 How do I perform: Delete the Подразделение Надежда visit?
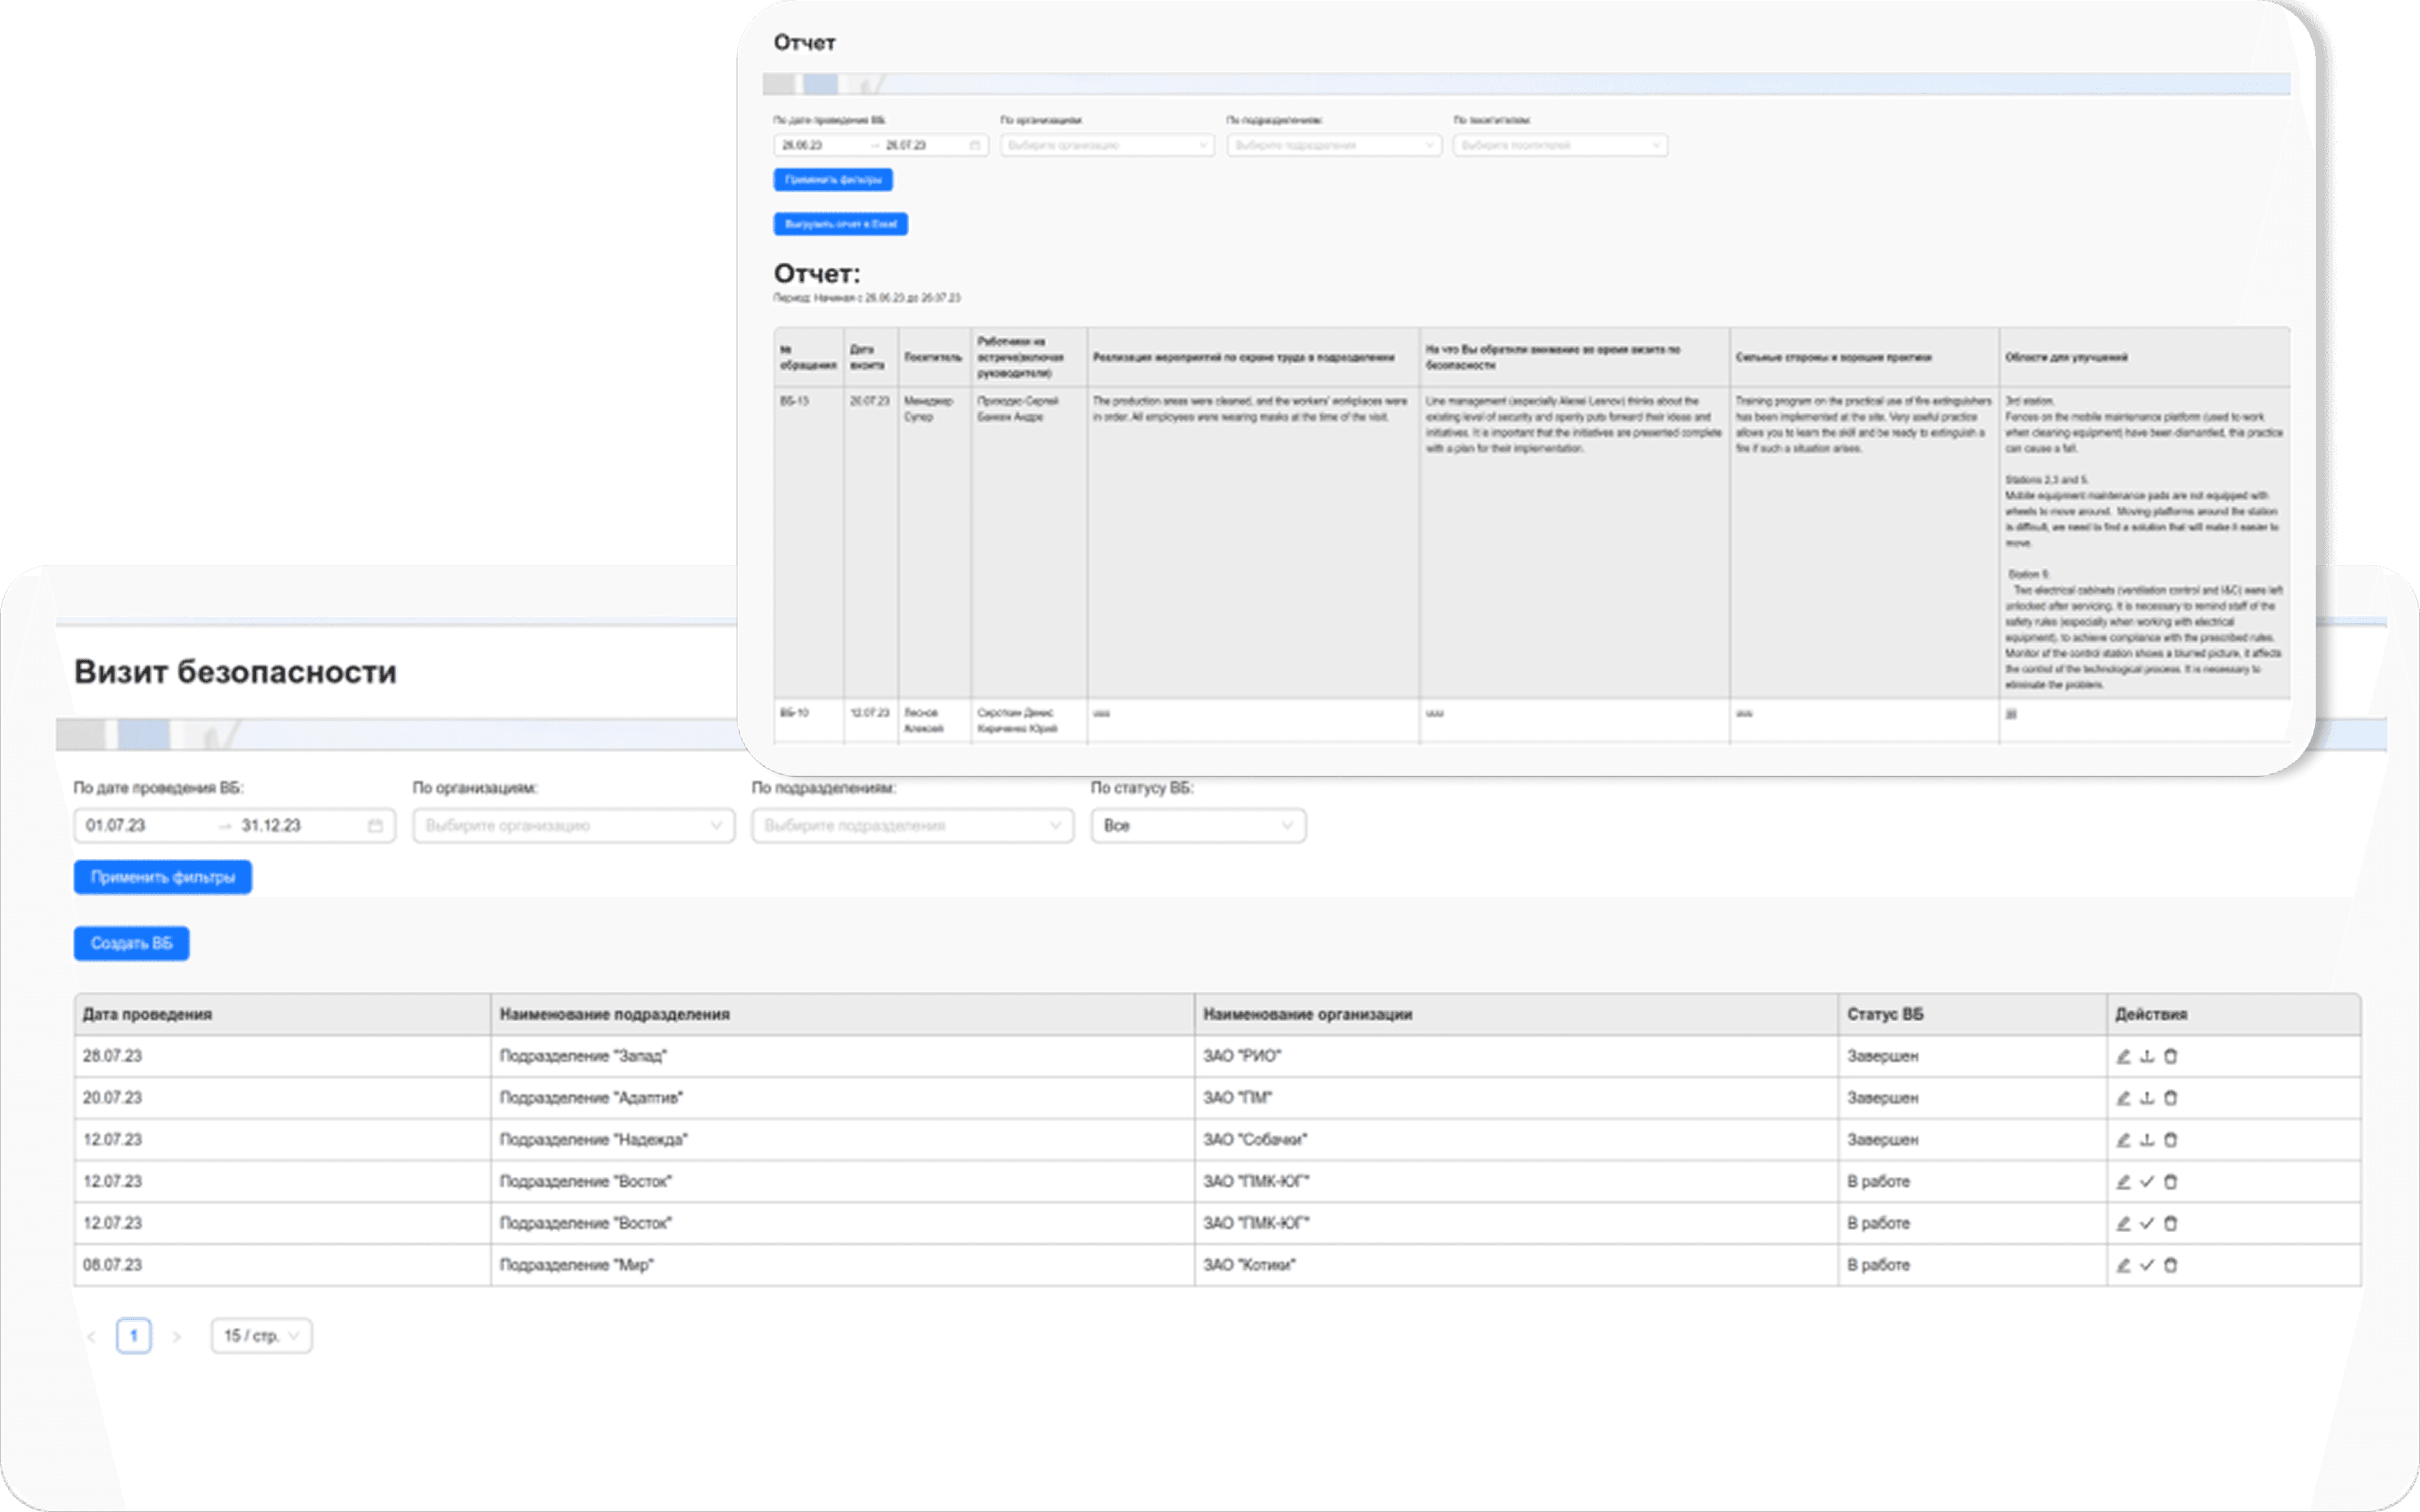2170,1140
